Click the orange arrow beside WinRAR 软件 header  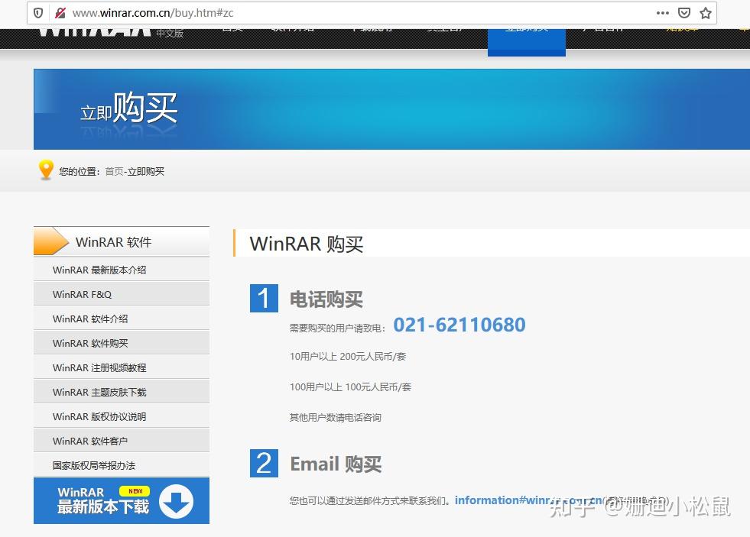[x=50, y=241]
